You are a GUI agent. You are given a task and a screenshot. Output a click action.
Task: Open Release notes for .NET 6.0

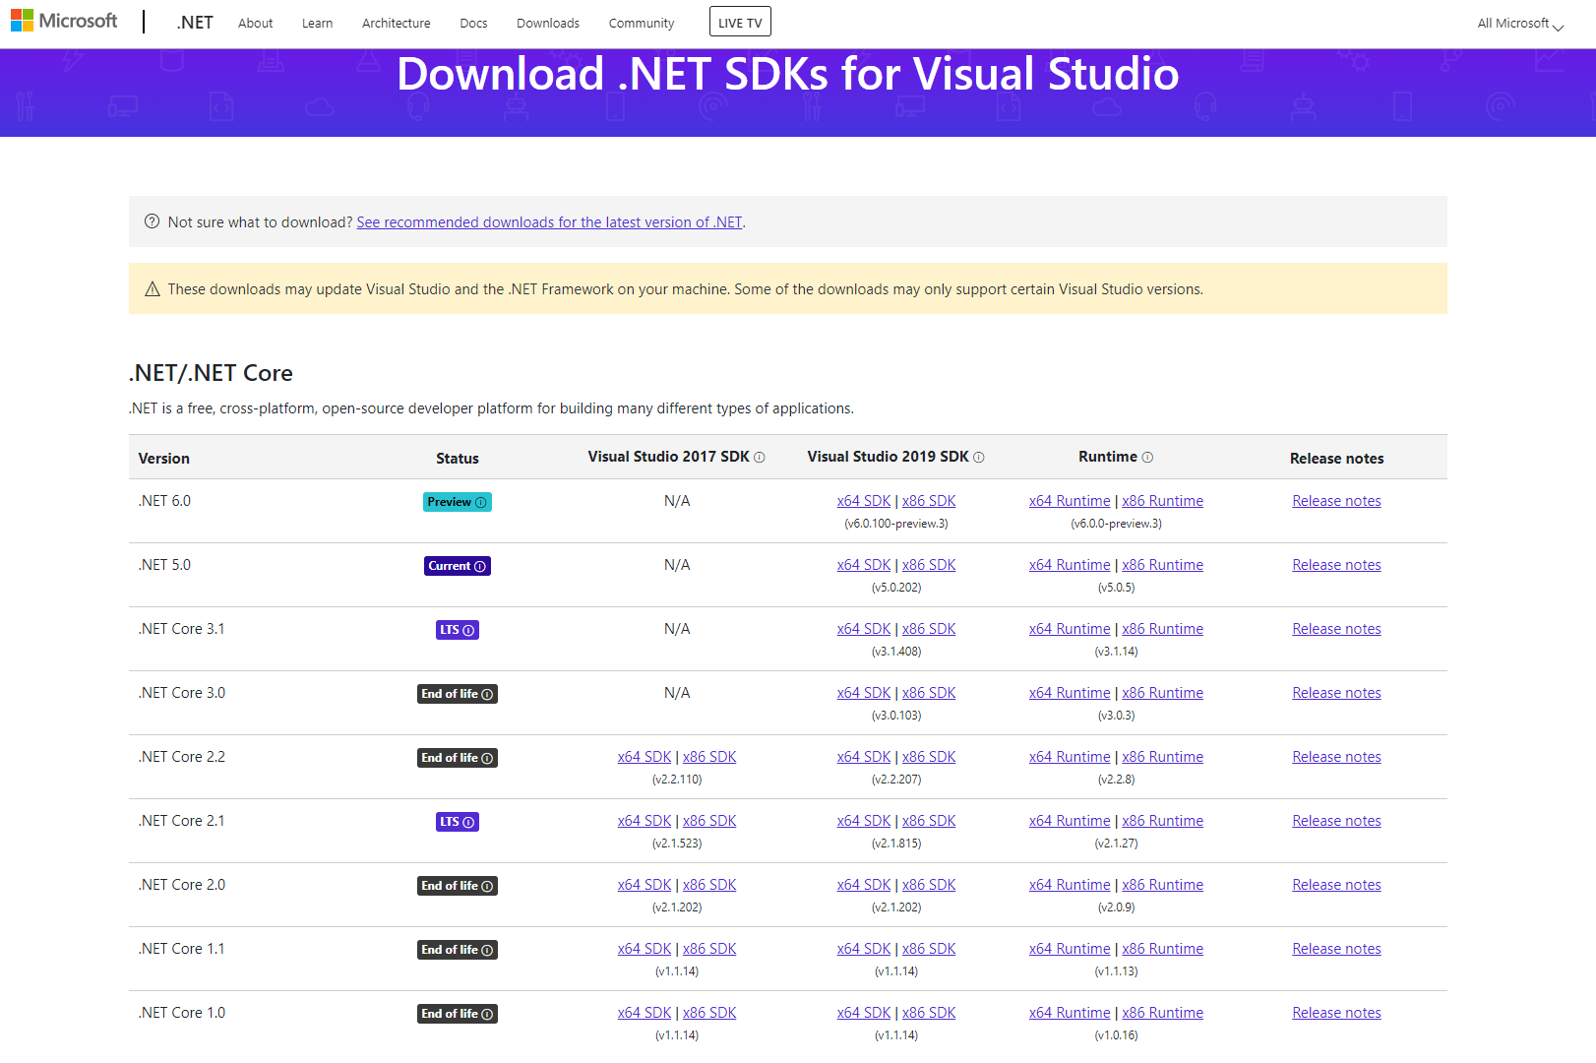tap(1336, 500)
